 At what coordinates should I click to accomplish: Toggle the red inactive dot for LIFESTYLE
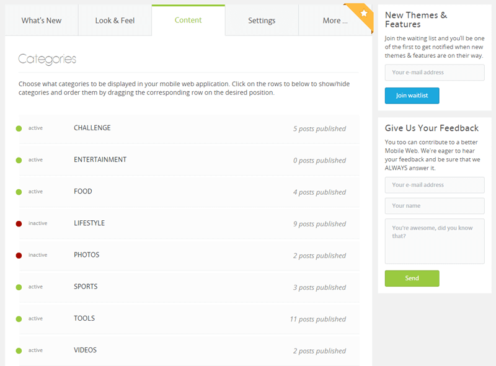pyautogui.click(x=19, y=223)
